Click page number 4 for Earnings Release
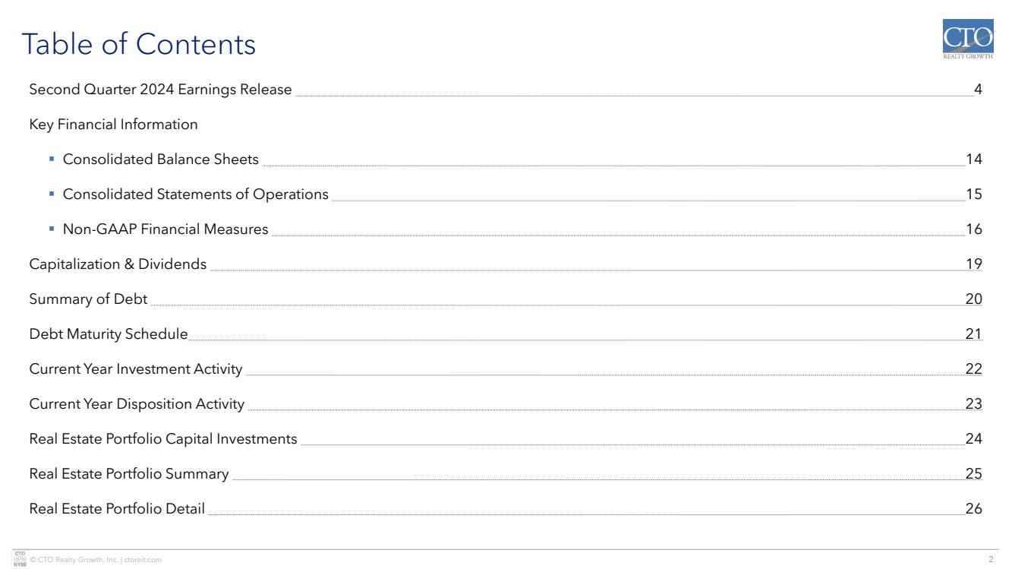This screenshot has height=569, width=1012. (x=978, y=90)
